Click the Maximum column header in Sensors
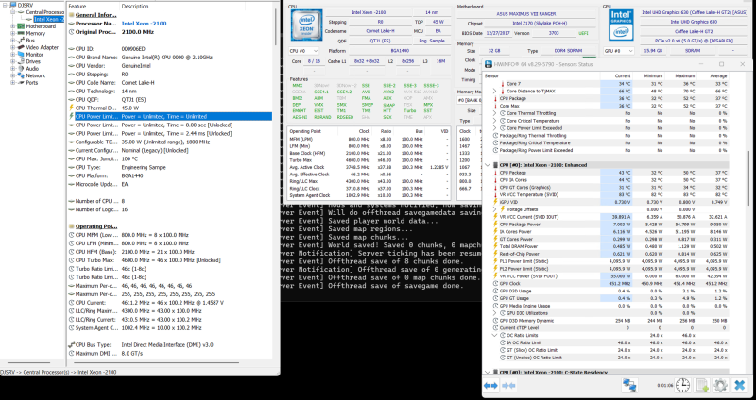756x400 pixels. click(680, 76)
